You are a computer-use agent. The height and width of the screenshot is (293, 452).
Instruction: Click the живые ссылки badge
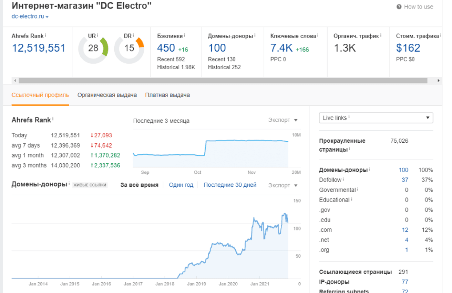coord(90,185)
